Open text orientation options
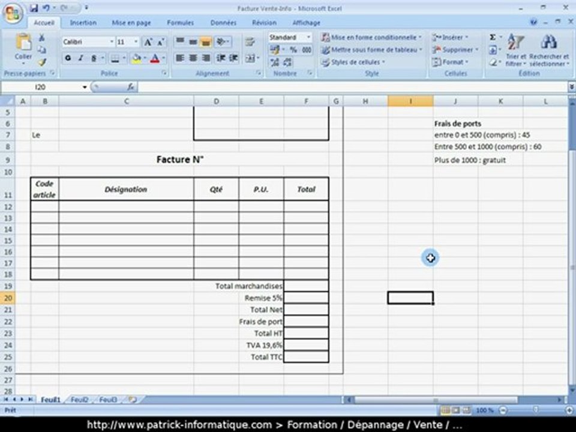576x432 pixels. 223,41
